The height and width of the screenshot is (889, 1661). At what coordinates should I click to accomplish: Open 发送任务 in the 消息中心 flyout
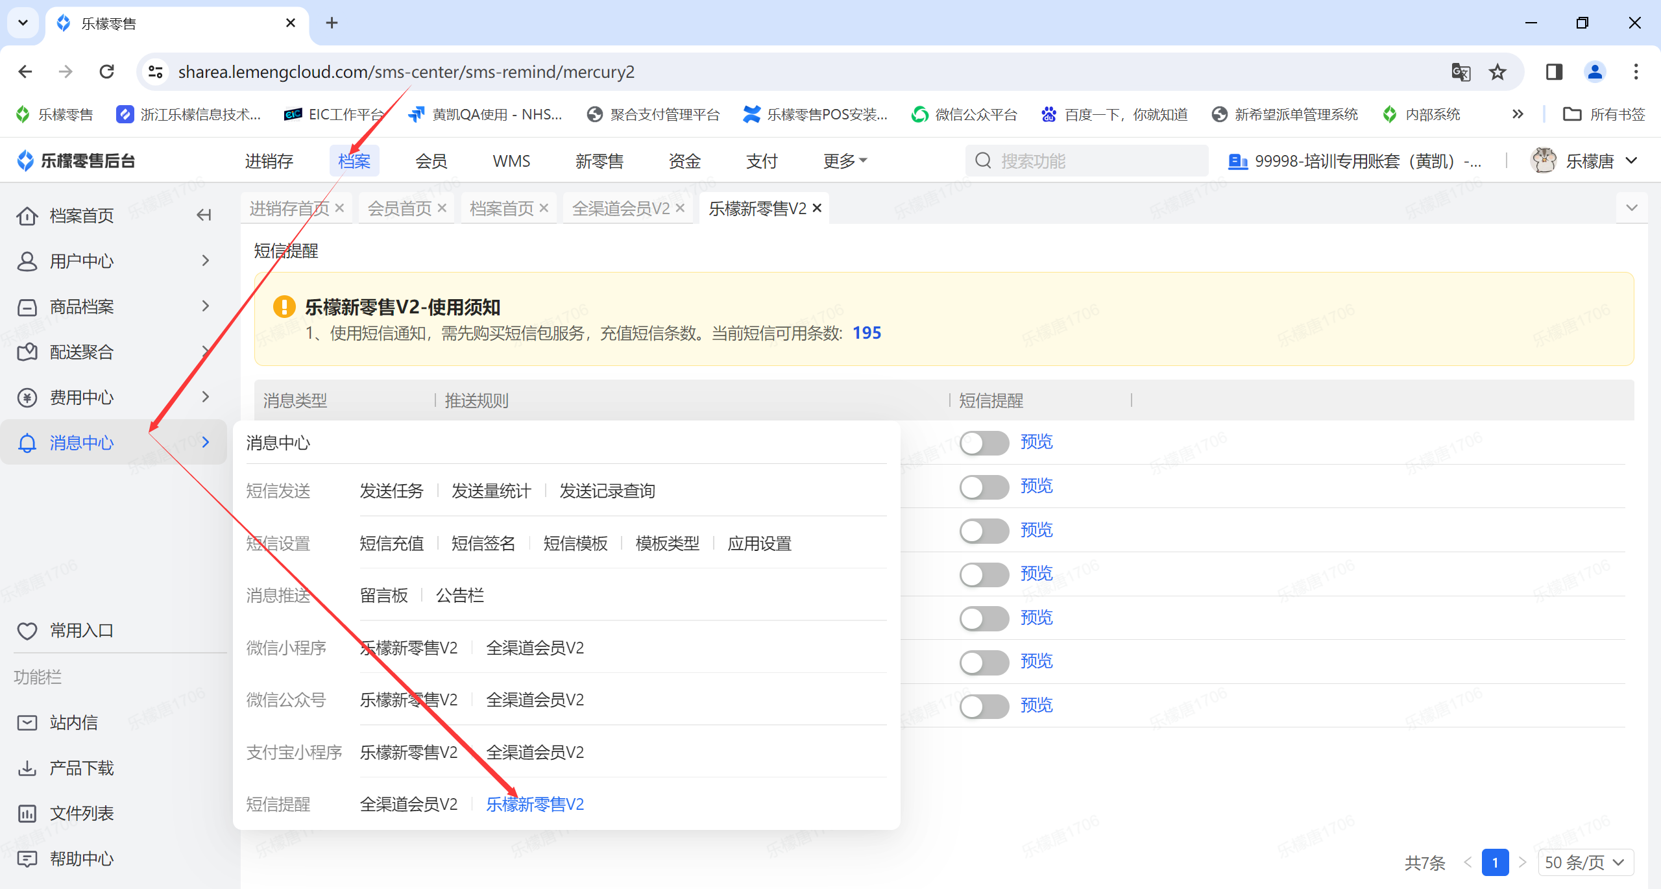point(391,491)
